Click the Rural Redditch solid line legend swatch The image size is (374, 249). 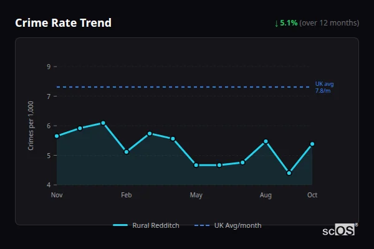(x=120, y=225)
